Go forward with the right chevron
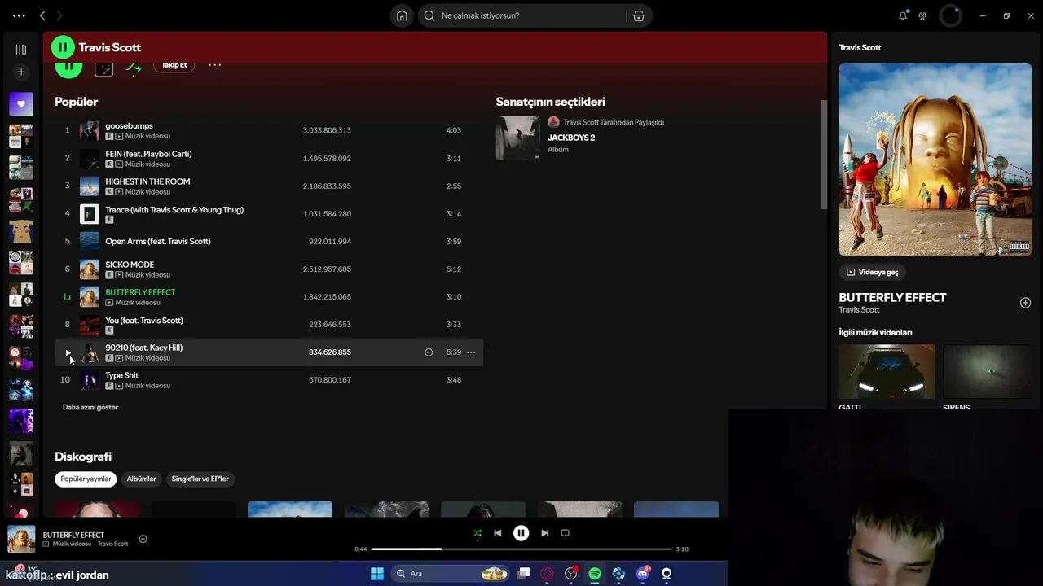The height and width of the screenshot is (586, 1043). (59, 15)
